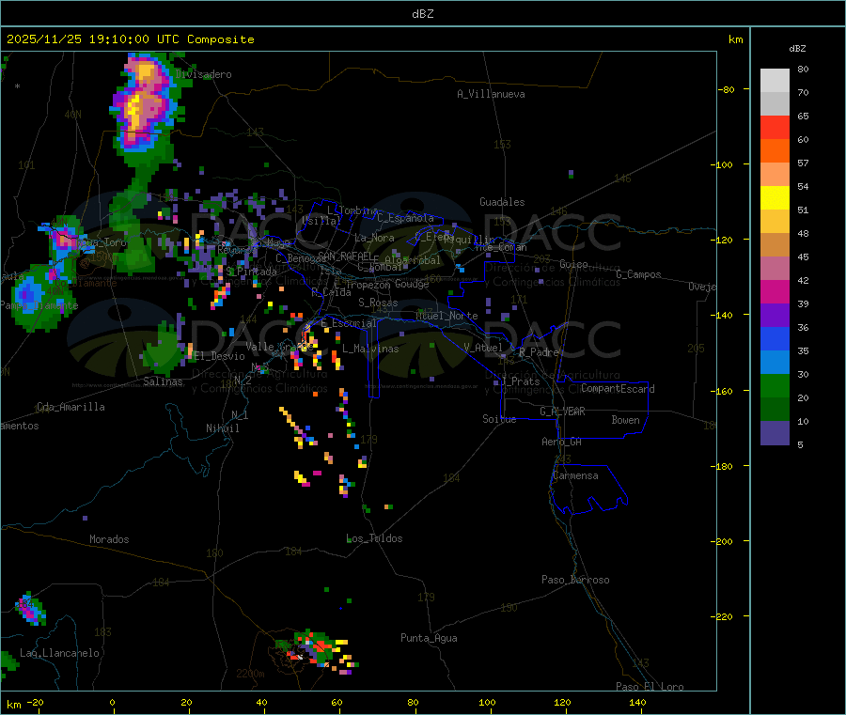
Task: Click the 'Atuel_Norte' map label
Action: click(446, 316)
